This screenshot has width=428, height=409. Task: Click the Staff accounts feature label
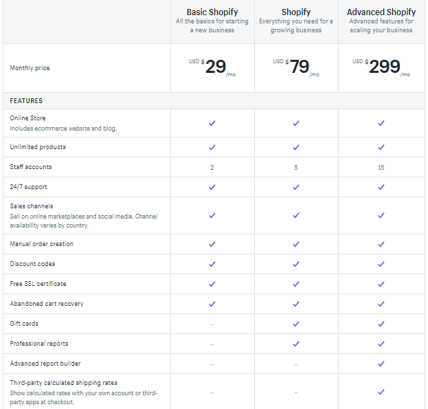(31, 167)
